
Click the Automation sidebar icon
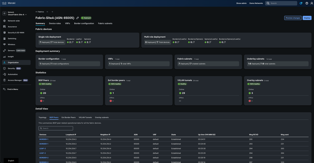point(4,74)
